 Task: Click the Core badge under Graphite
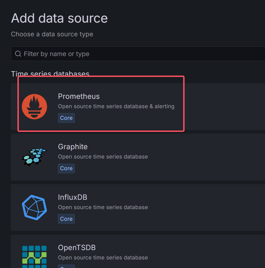66,168
